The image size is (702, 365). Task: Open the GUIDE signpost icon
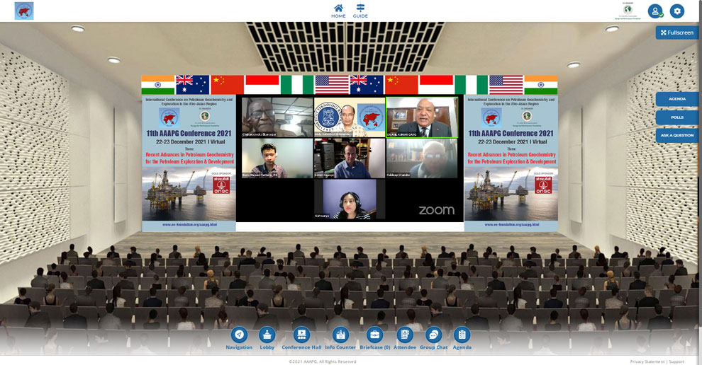pyautogui.click(x=360, y=11)
